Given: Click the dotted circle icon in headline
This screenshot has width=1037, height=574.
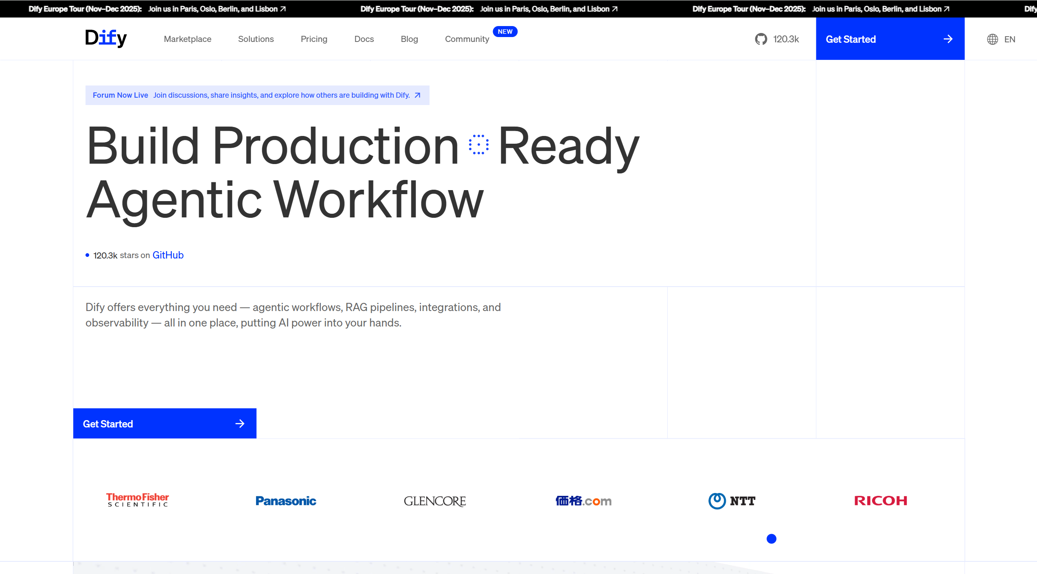Looking at the screenshot, I should point(478,145).
